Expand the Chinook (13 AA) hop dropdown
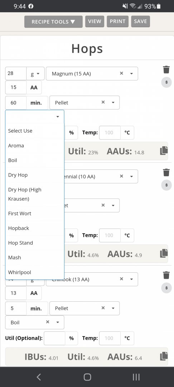 [131, 279]
